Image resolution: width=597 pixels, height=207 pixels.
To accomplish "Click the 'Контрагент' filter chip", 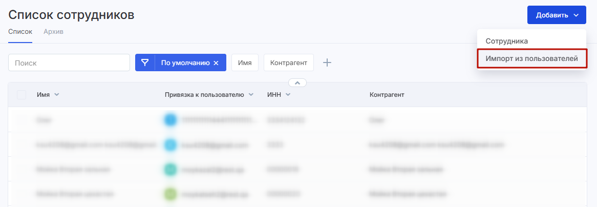I will click(288, 63).
